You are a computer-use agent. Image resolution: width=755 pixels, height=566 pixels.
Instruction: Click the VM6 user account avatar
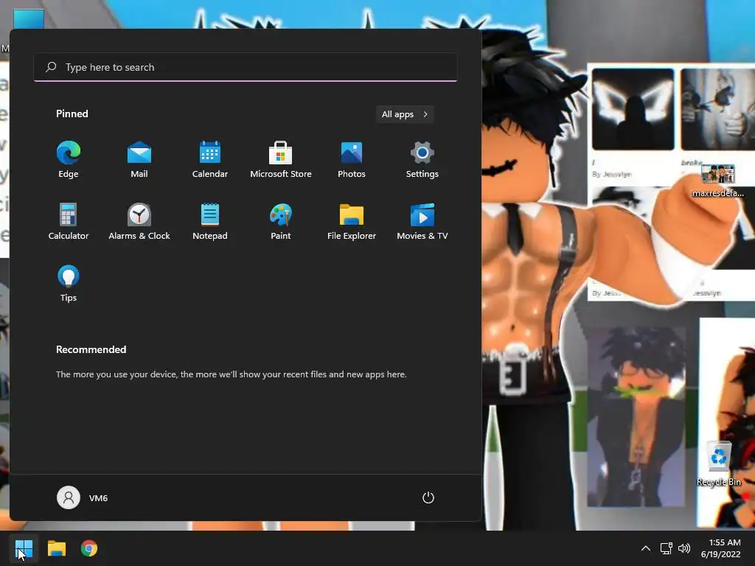pyautogui.click(x=69, y=497)
